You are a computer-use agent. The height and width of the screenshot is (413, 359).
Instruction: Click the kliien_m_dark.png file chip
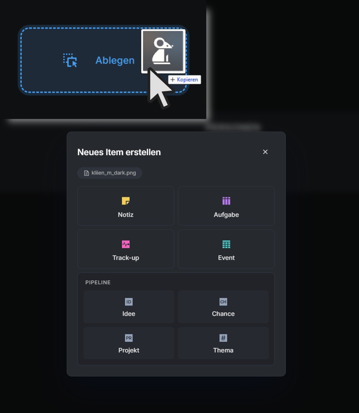point(110,173)
